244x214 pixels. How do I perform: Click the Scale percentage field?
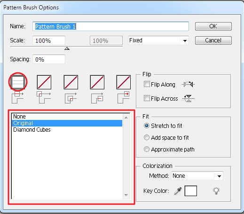[49, 40]
